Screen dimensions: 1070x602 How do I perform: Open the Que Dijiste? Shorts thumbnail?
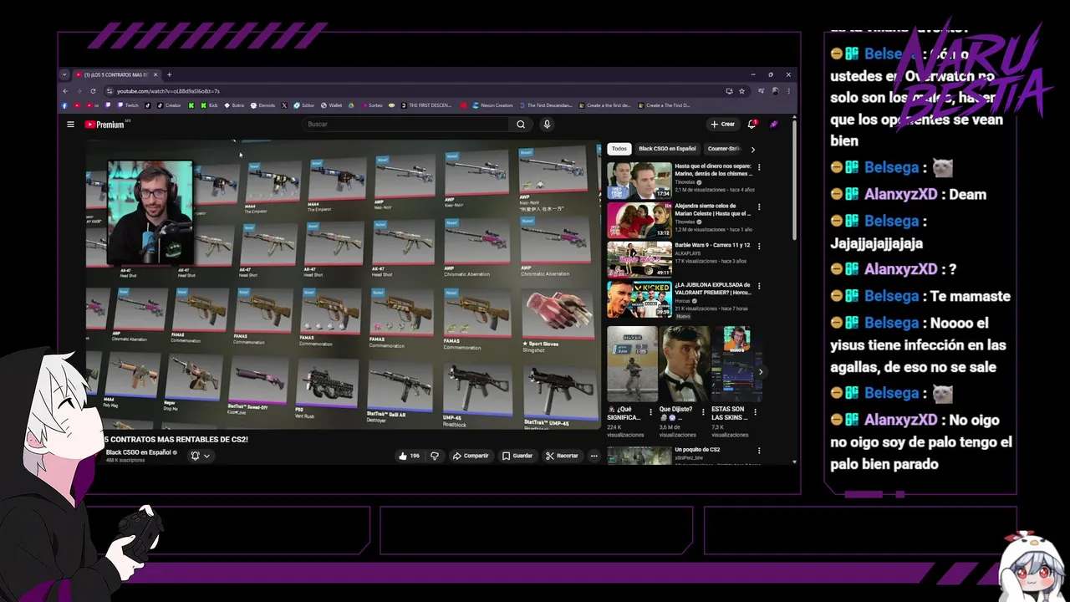pyautogui.click(x=685, y=365)
